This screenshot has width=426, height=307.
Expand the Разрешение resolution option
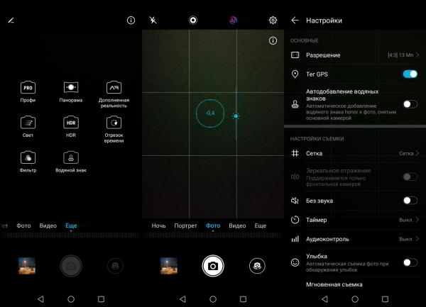(x=355, y=55)
